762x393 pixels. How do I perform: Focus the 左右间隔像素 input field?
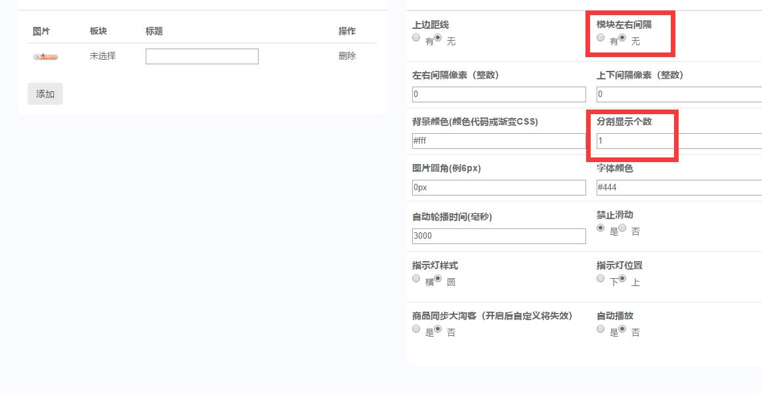coord(499,94)
